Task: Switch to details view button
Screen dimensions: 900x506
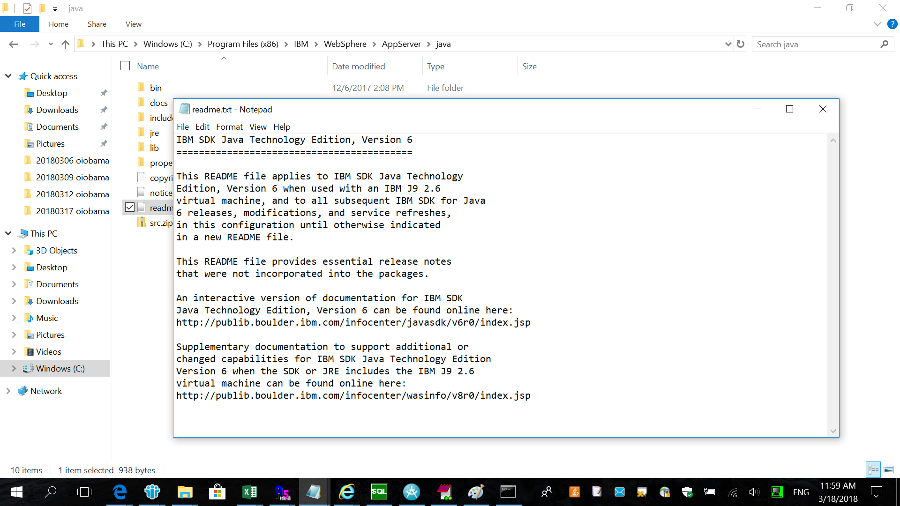Action: (873, 469)
